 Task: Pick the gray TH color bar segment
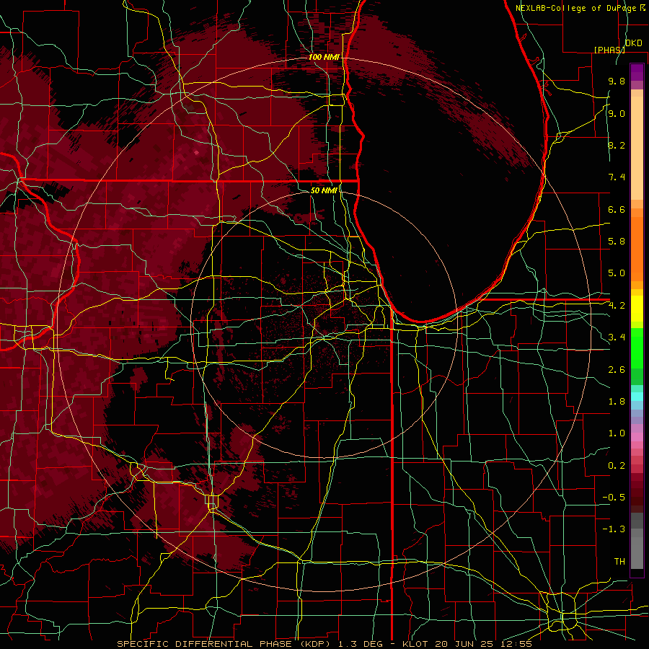coord(637,553)
